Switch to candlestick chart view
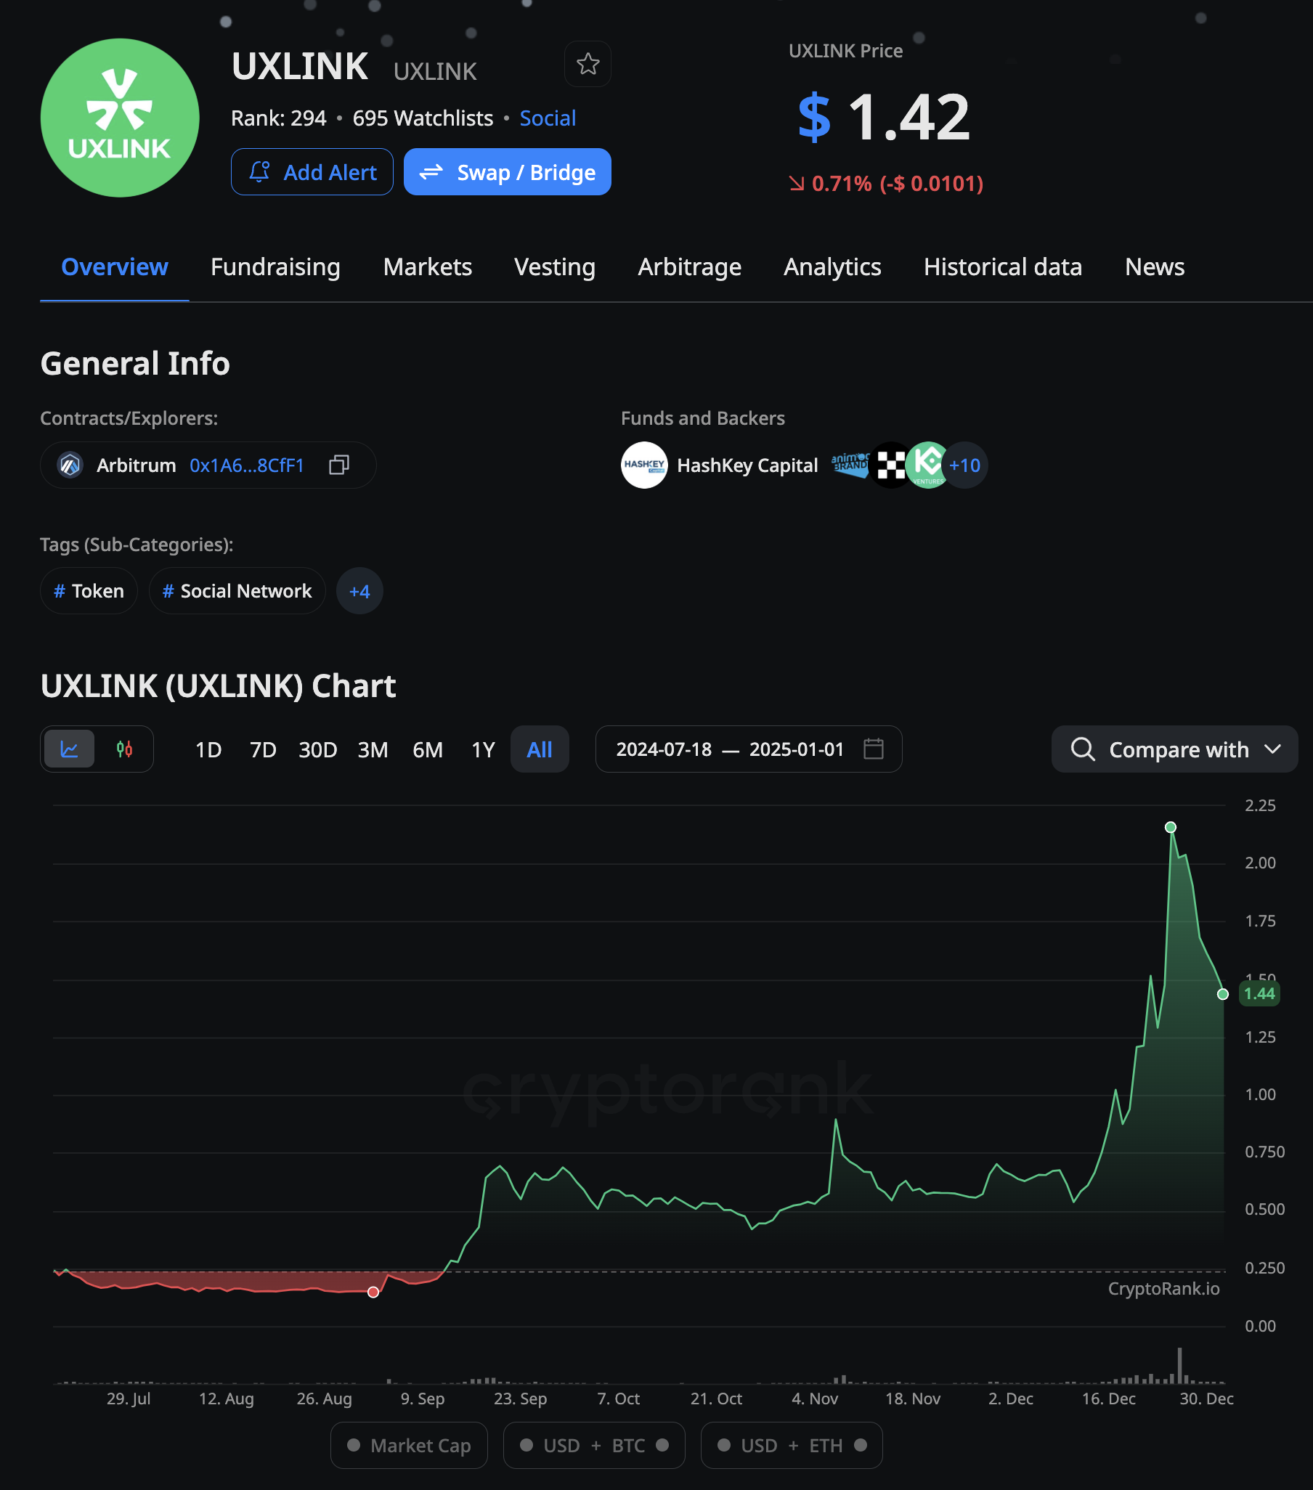Screen dimensions: 1313x1490 pyautogui.click(x=125, y=749)
